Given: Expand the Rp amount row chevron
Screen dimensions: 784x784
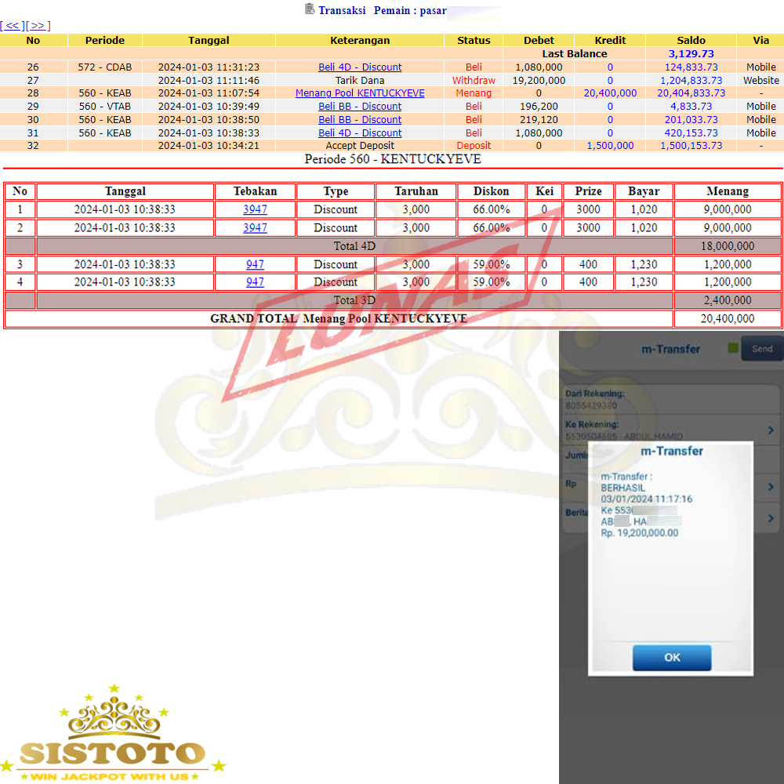Looking at the screenshot, I should [771, 487].
